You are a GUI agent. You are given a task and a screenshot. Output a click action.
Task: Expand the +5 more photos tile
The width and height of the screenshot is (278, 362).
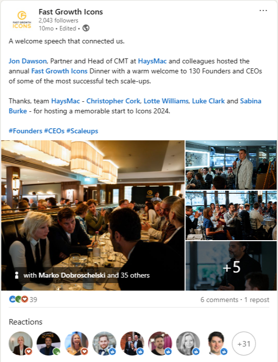coord(231,266)
